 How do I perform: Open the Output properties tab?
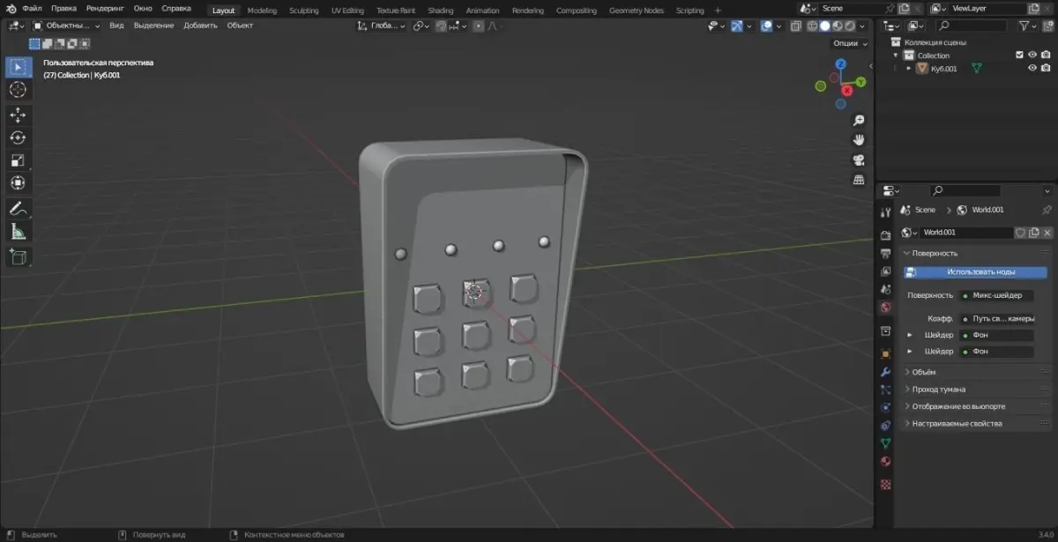click(x=886, y=253)
